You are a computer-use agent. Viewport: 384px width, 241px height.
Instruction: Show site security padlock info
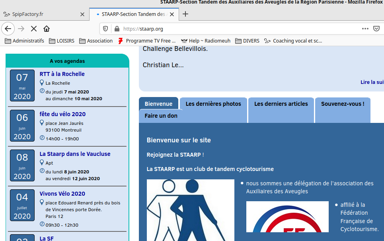coord(117,29)
